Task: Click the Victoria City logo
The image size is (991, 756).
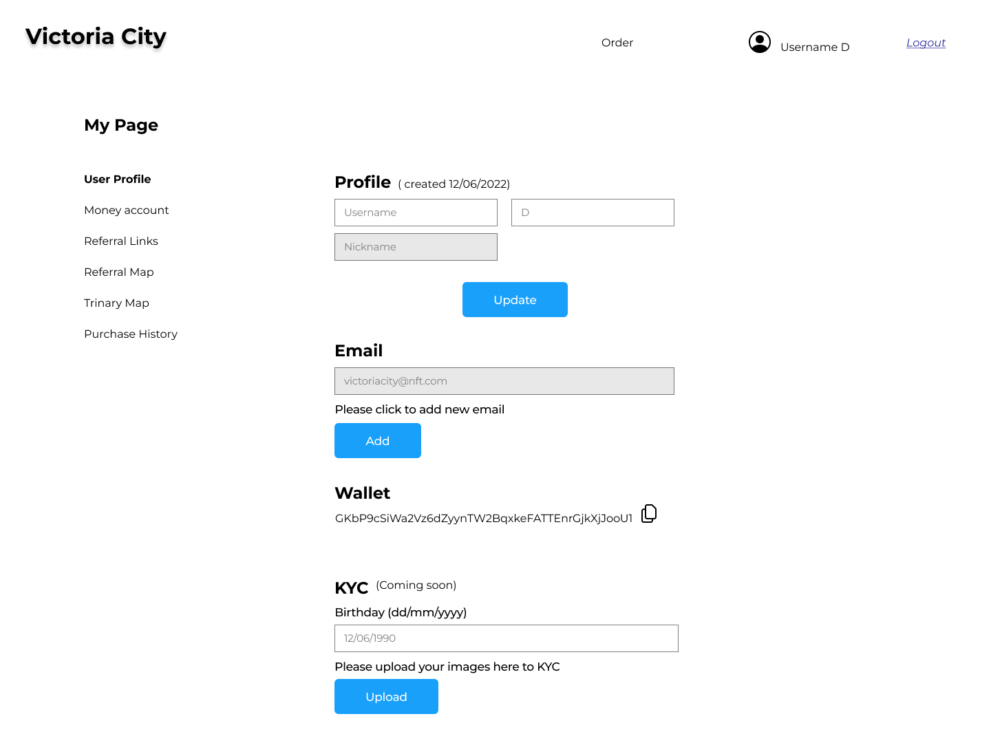Action: (x=96, y=36)
